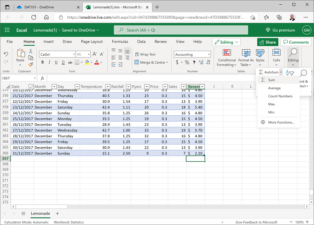Toggle Wrap Text for the cell
The height and width of the screenshot is (225, 314).
click(x=145, y=54)
